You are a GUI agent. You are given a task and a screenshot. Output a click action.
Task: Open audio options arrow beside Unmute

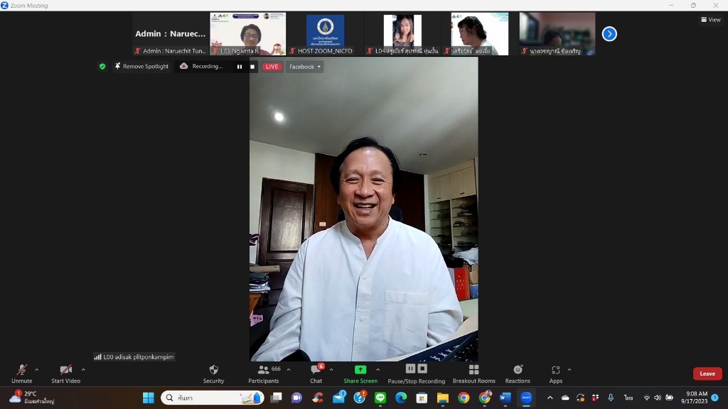(37, 369)
